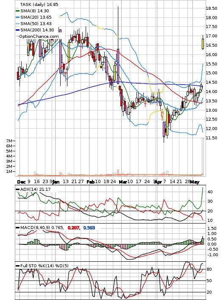Click the 17 date label in March
Viewport: 223px width, 300px height.
138,181
